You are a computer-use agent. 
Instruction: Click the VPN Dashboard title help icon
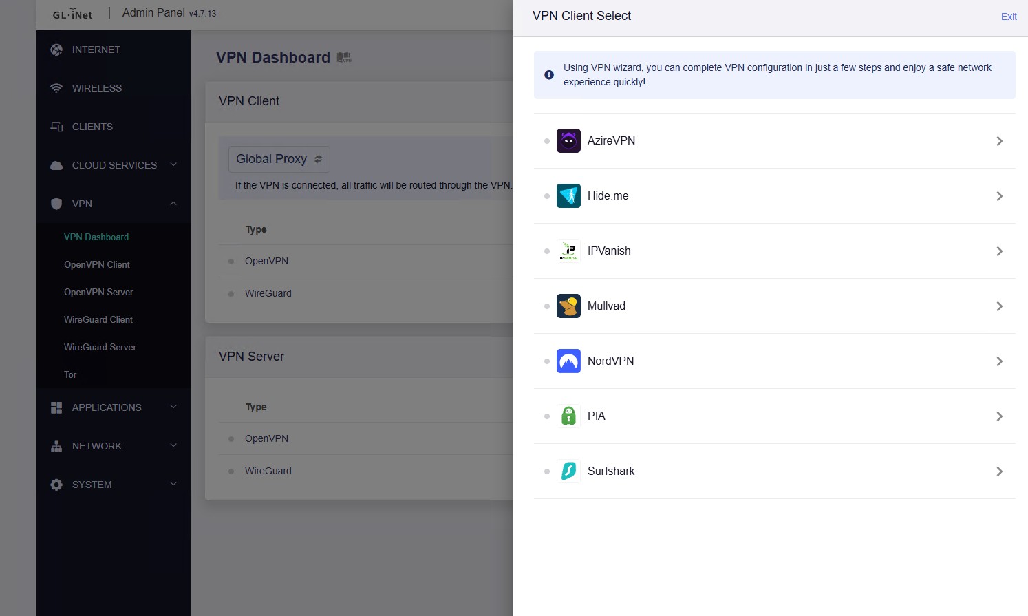[344, 58]
